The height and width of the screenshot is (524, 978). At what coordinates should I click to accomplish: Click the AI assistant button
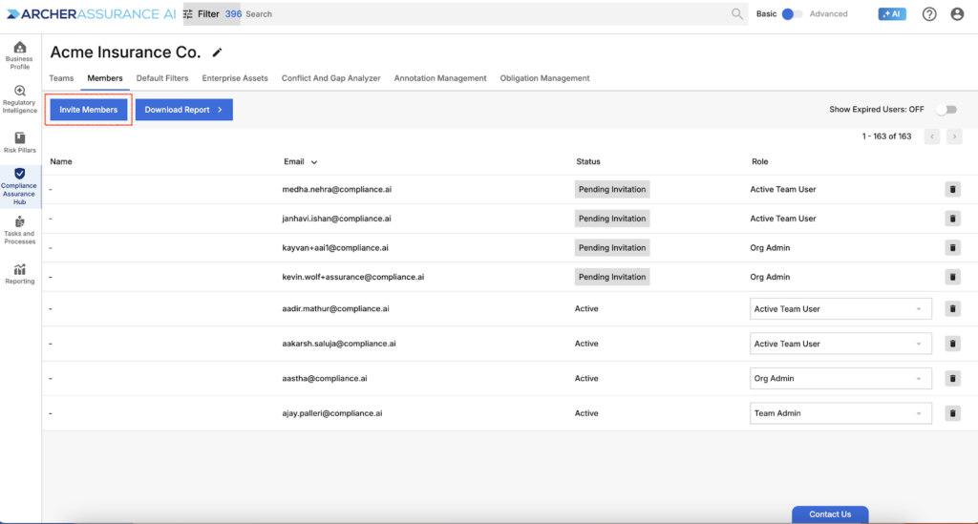pos(892,13)
